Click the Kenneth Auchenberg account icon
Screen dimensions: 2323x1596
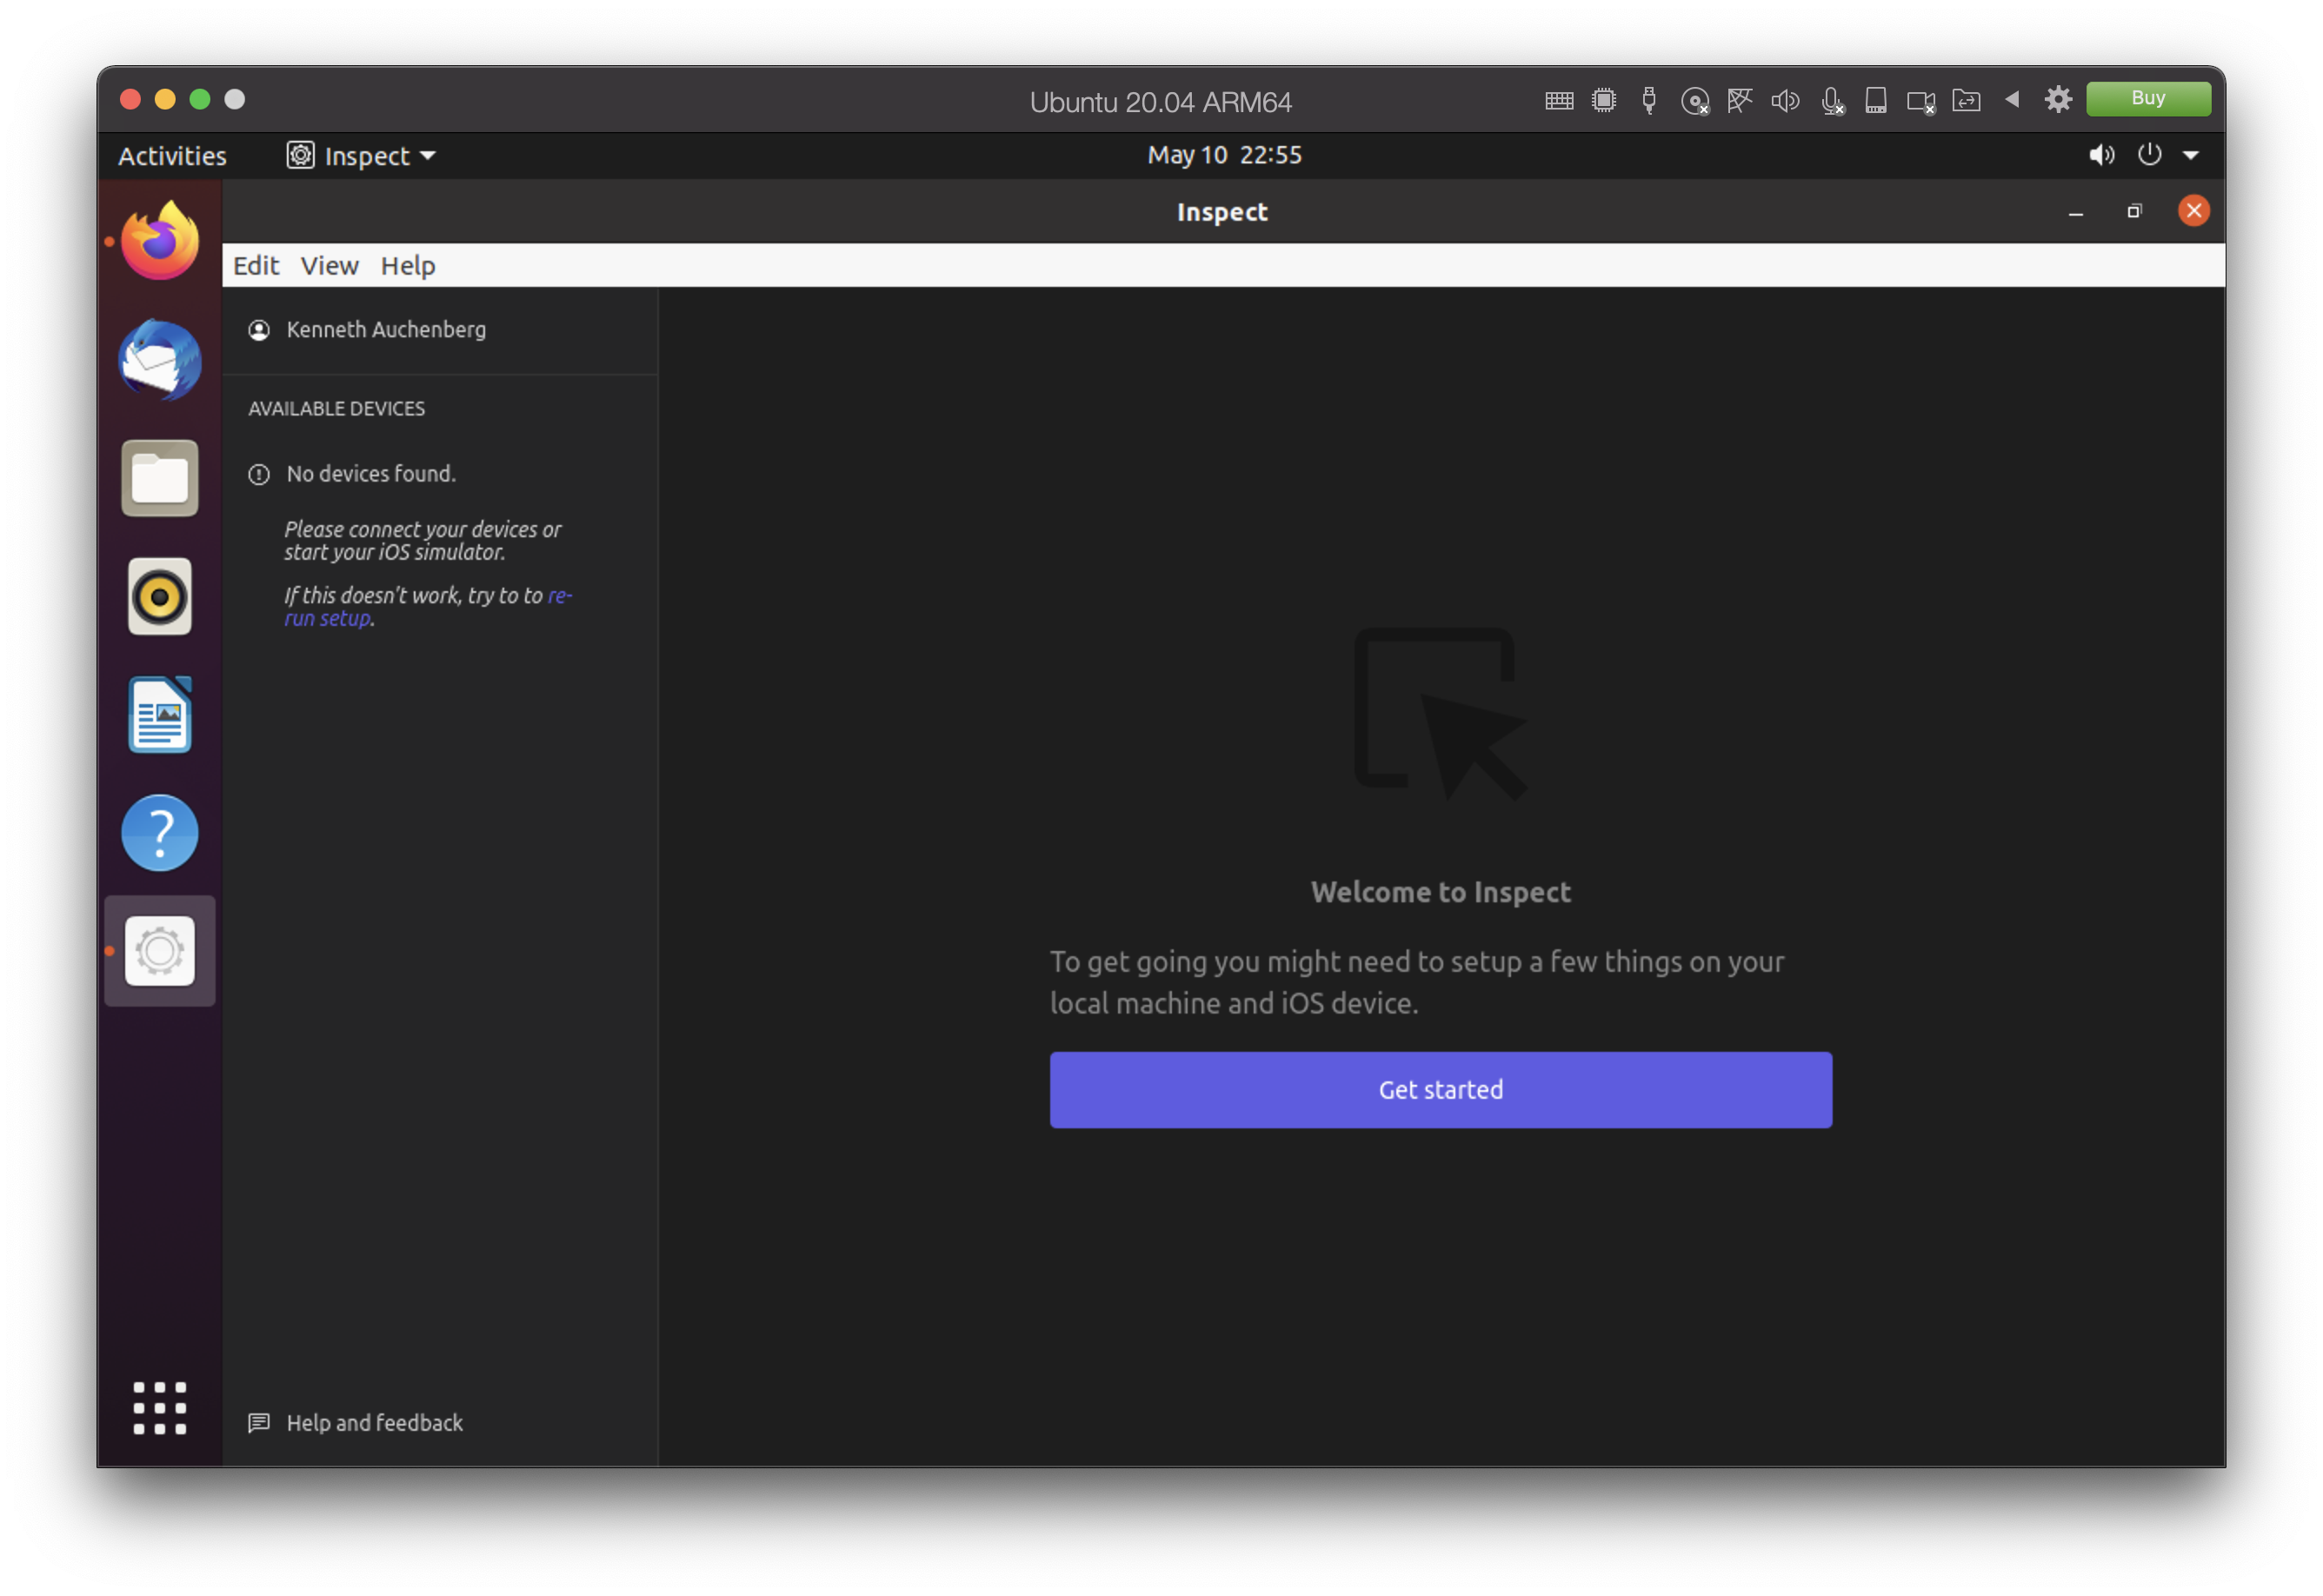258,330
